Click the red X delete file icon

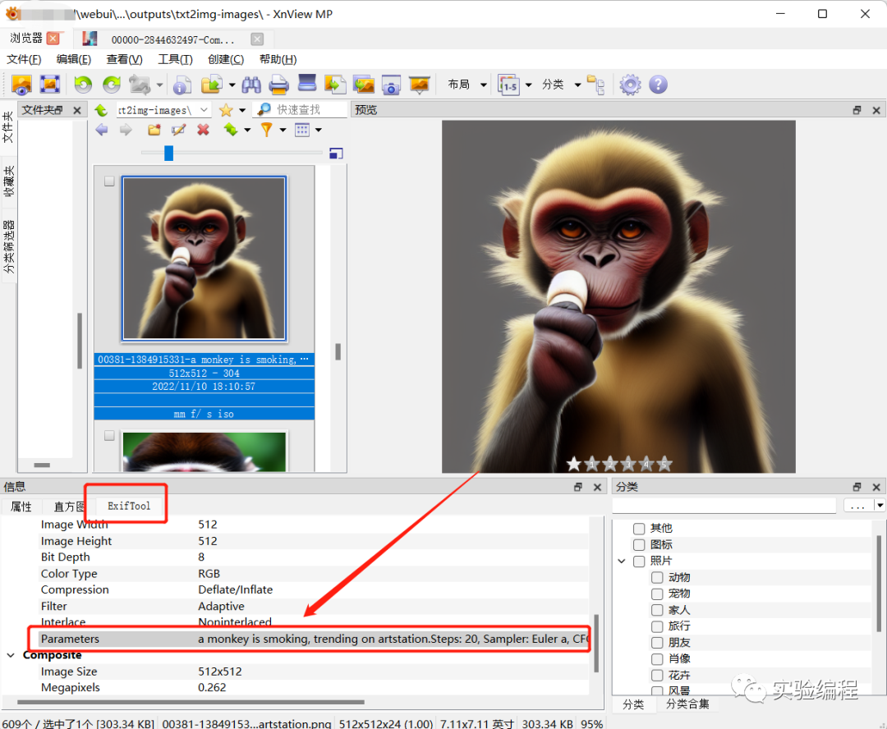pos(203,130)
